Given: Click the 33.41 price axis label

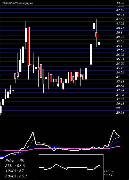Looking at the screenshot, I should click(120, 82).
